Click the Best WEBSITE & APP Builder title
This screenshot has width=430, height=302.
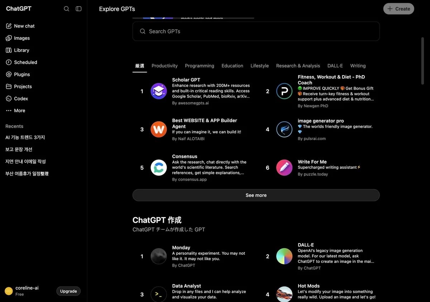coord(204,123)
